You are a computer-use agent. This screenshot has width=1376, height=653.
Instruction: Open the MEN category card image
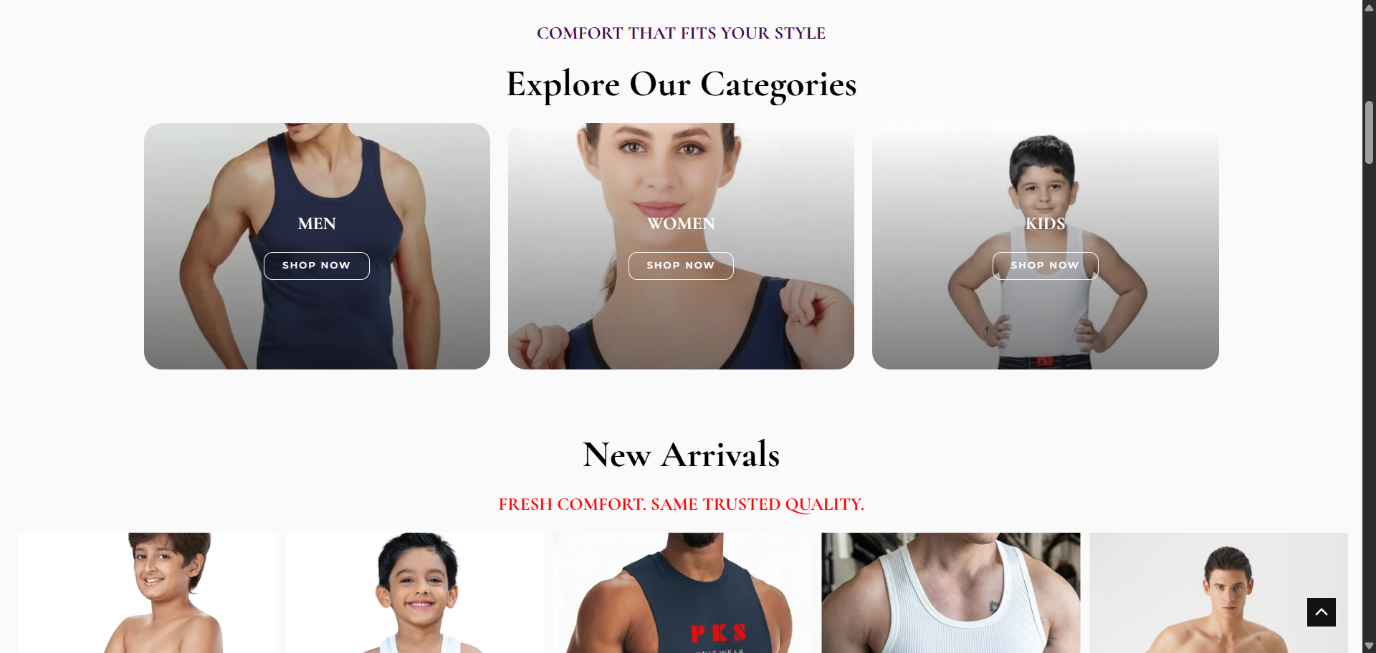click(317, 246)
